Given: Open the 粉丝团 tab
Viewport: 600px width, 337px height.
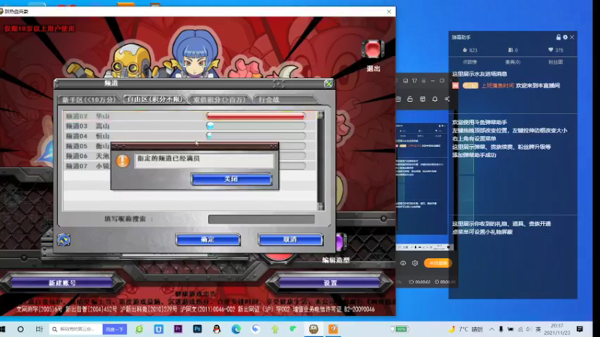Looking at the screenshot, I should click(556, 62).
